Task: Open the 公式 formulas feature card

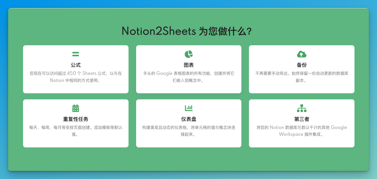Action: [x=76, y=69]
